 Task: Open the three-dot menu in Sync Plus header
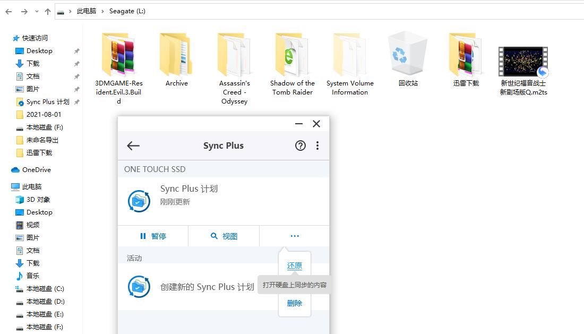(x=317, y=145)
